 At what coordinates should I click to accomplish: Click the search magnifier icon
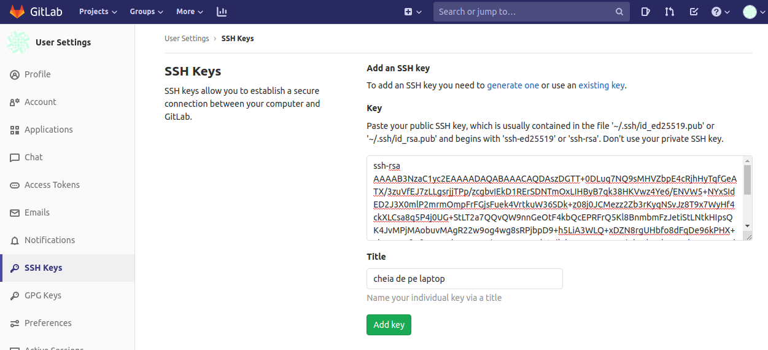(x=619, y=12)
